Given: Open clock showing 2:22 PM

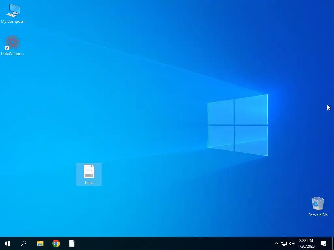Looking at the screenshot, I should [x=306, y=243].
